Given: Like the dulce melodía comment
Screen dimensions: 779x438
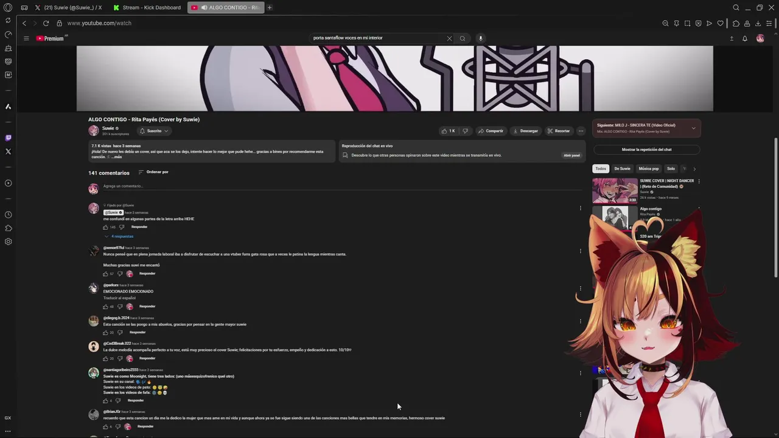Looking at the screenshot, I should [105, 358].
